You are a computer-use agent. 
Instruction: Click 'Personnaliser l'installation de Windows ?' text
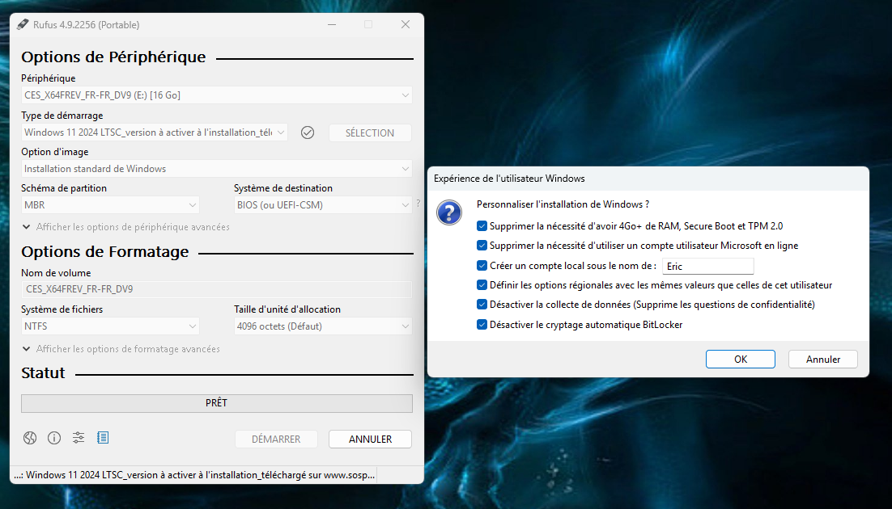(x=563, y=204)
